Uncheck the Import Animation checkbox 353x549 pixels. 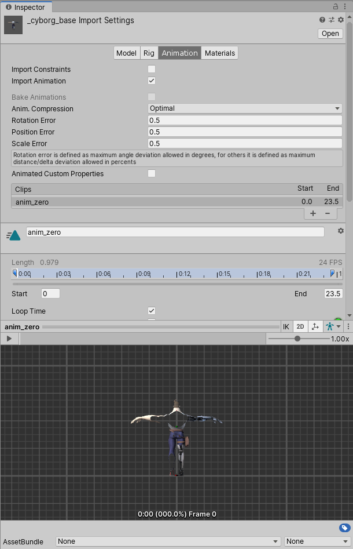coord(152,81)
